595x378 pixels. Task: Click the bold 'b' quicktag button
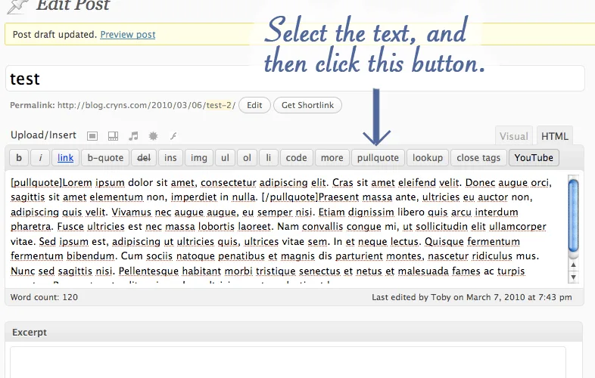19,158
